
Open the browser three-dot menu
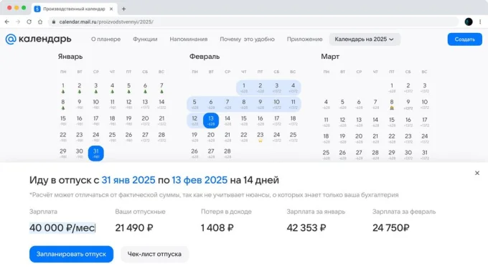[x=480, y=22]
